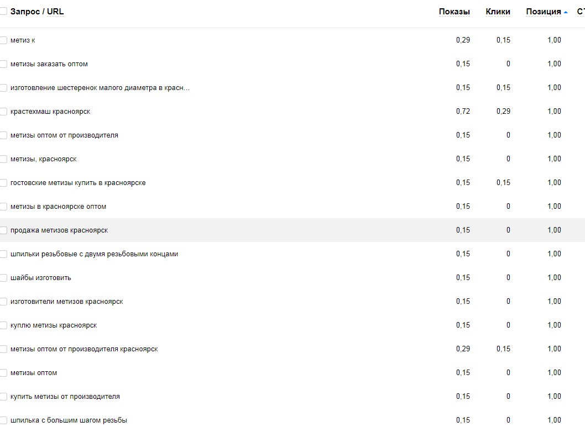The height and width of the screenshot is (427, 585).
Task: Check the box for 'купить метизы от производителя'
Action: tap(3, 397)
